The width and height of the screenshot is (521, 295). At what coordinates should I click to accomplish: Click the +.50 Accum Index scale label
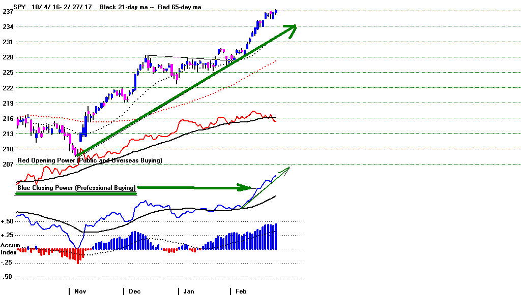click(8, 221)
